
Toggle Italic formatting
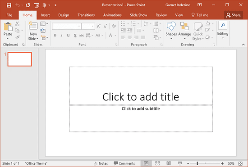point(62,35)
